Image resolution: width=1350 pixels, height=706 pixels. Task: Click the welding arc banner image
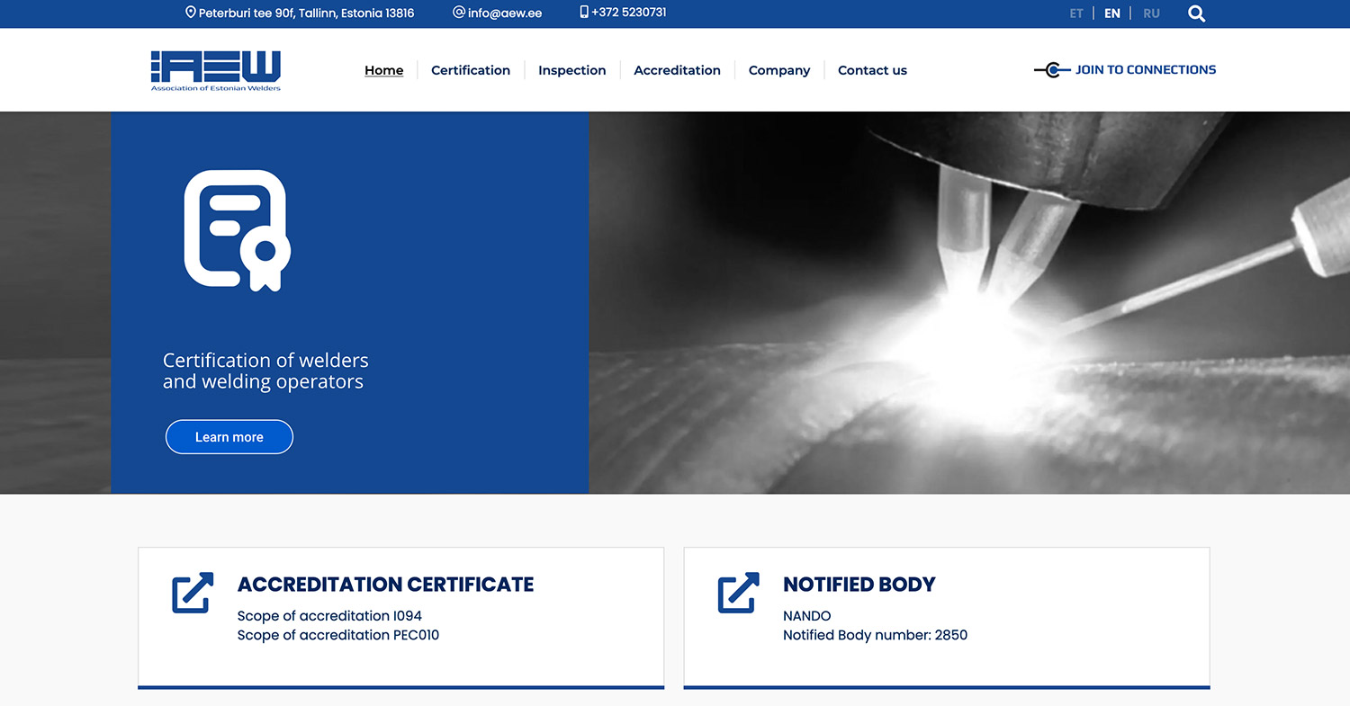(969, 303)
